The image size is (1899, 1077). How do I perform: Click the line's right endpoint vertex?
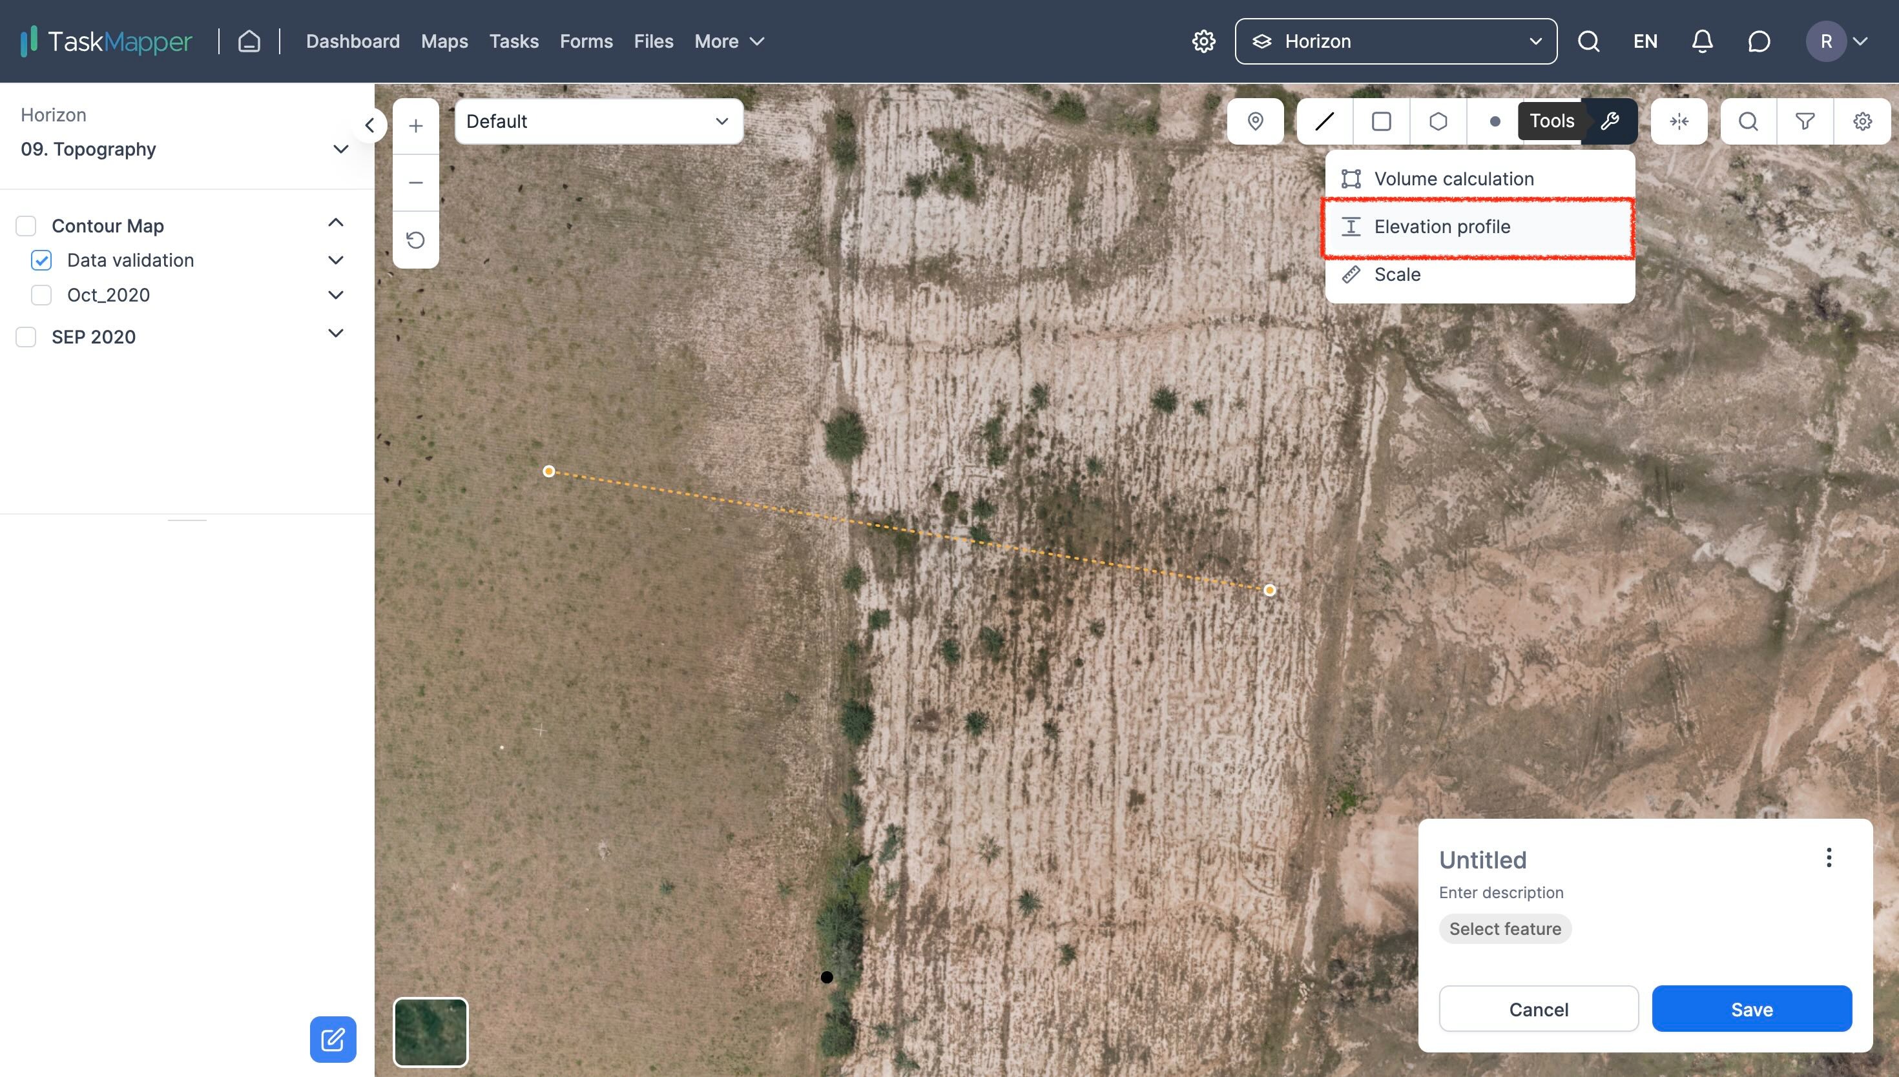pos(1269,590)
